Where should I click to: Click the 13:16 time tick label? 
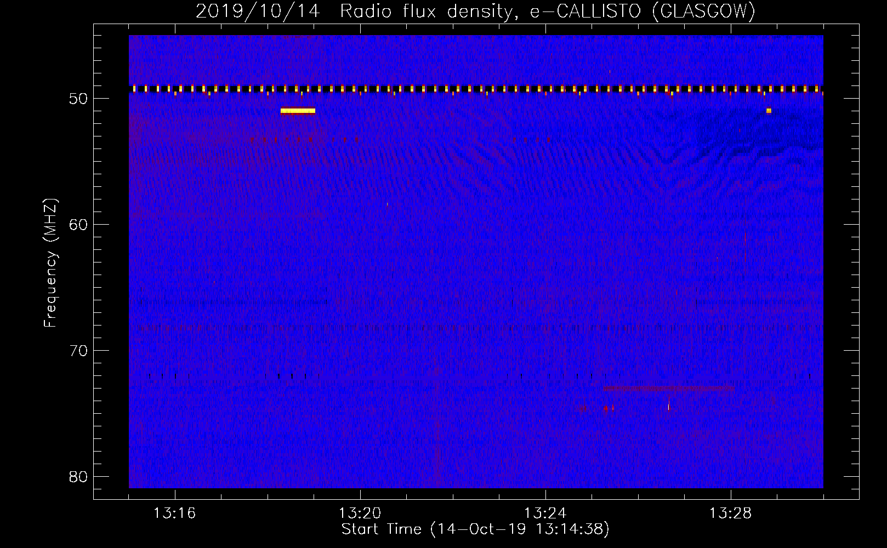pos(175,513)
